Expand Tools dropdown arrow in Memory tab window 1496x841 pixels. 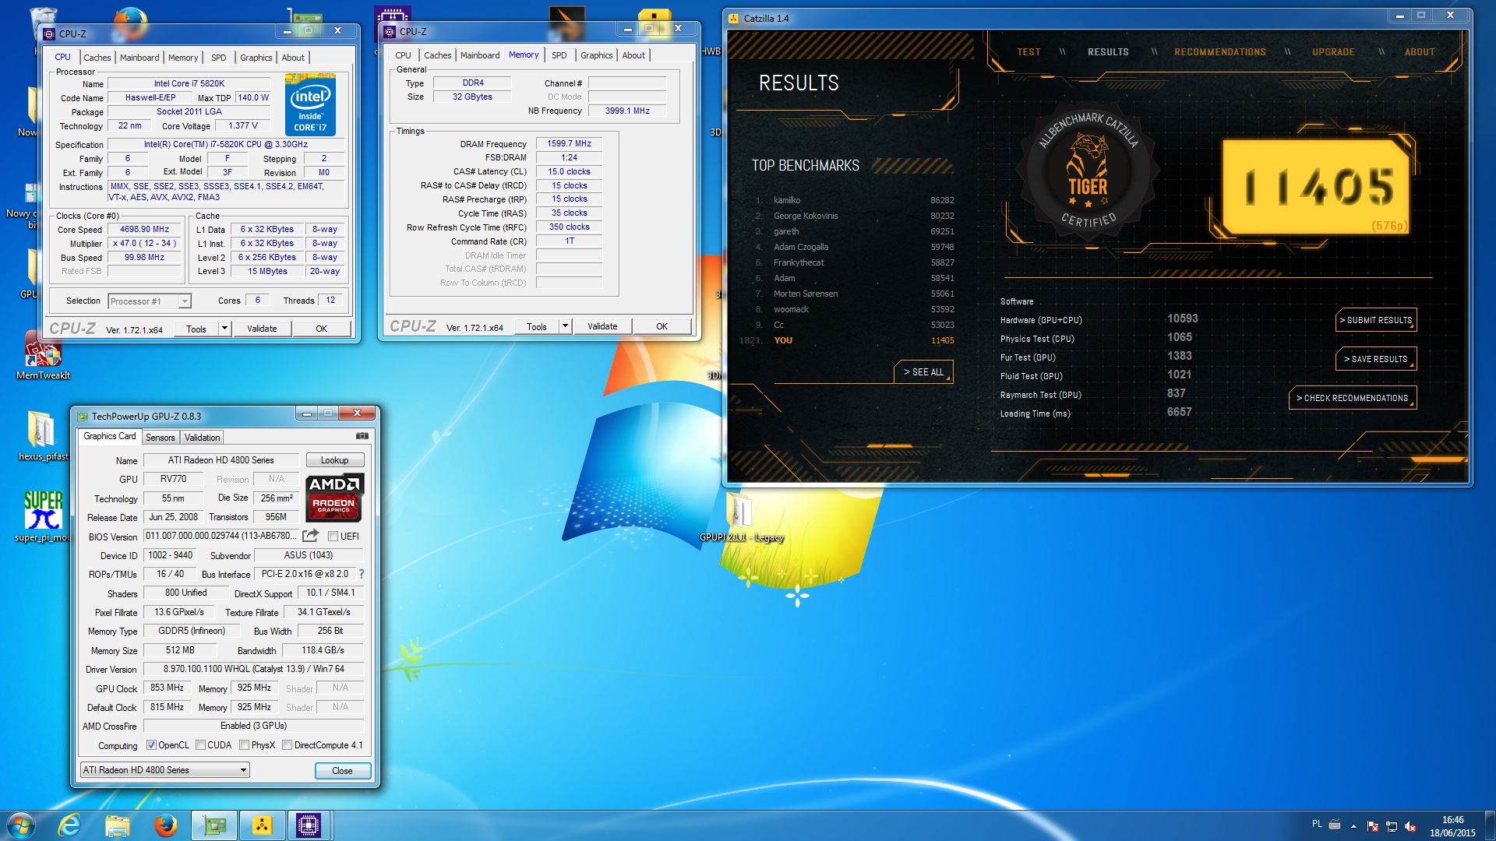[565, 326]
